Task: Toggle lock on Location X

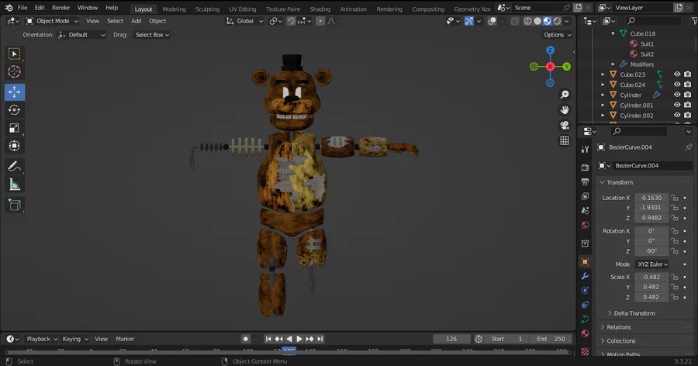Action: (x=675, y=198)
